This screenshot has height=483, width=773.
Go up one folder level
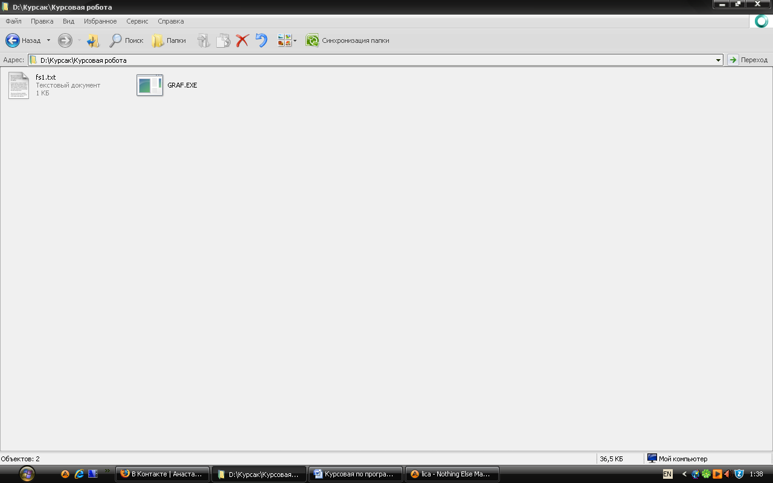[93, 40]
